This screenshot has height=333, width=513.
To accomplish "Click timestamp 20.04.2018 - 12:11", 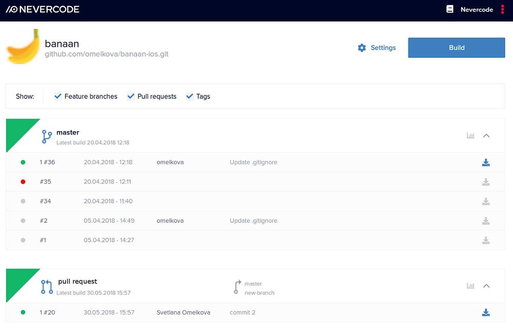I will [107, 182].
